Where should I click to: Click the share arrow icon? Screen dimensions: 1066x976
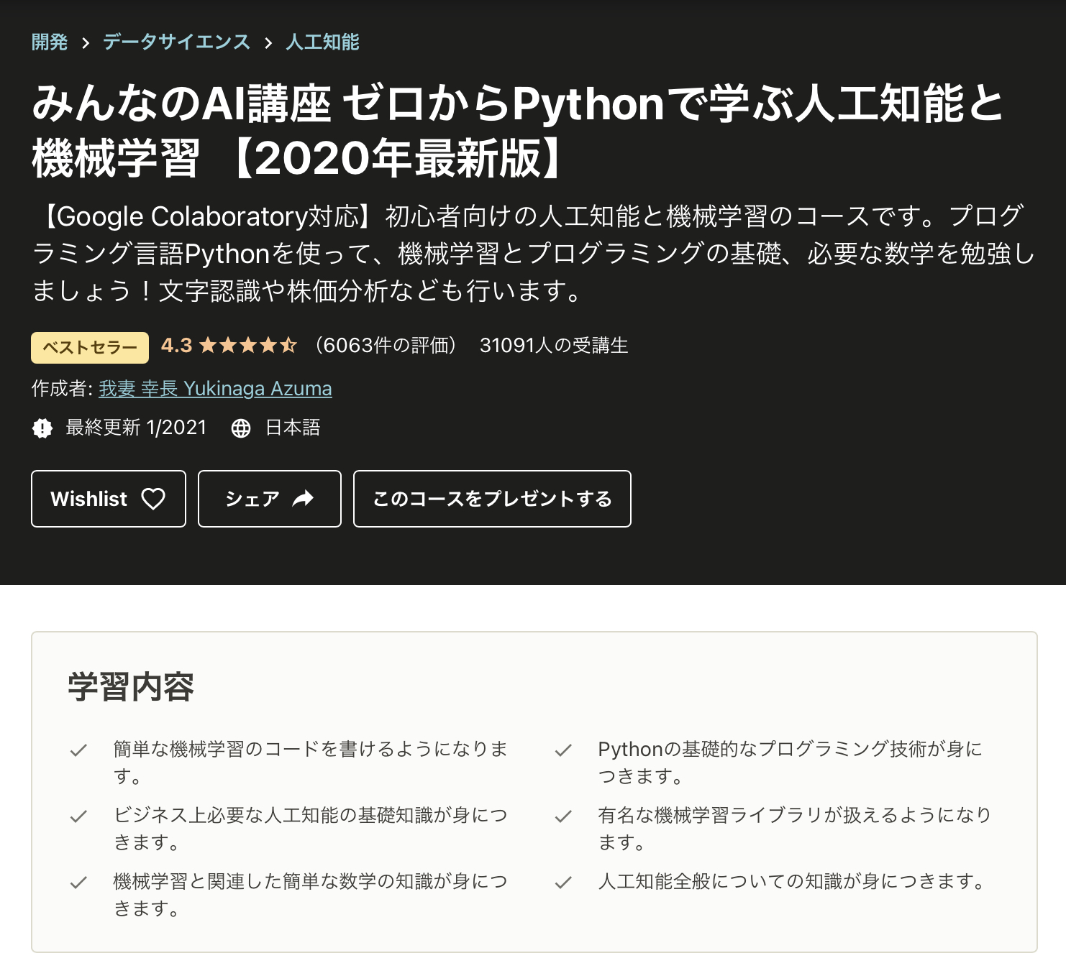[x=303, y=499]
